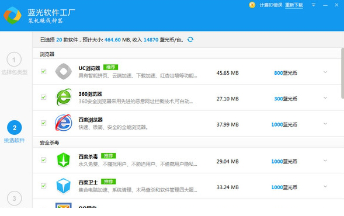344x216 pixels.
Task: Open the title bar dropdown menu icon
Action: [314, 5]
